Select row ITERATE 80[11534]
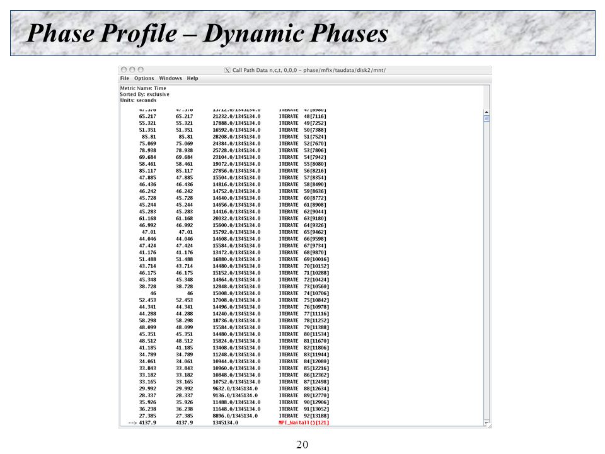Screen dimensions: 605x454 234,334
